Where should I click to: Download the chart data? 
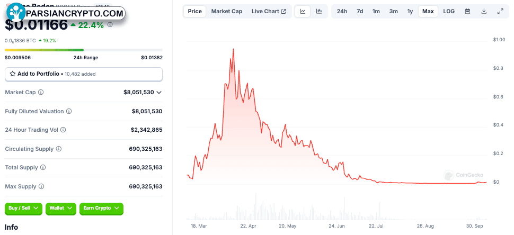[484, 12]
